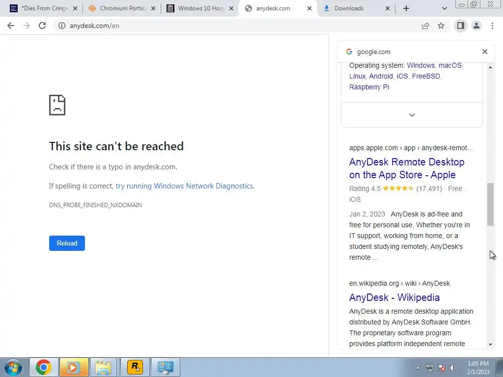Show hidden tray icons arrow
The width and height of the screenshot is (503, 377).
pyautogui.click(x=418, y=368)
